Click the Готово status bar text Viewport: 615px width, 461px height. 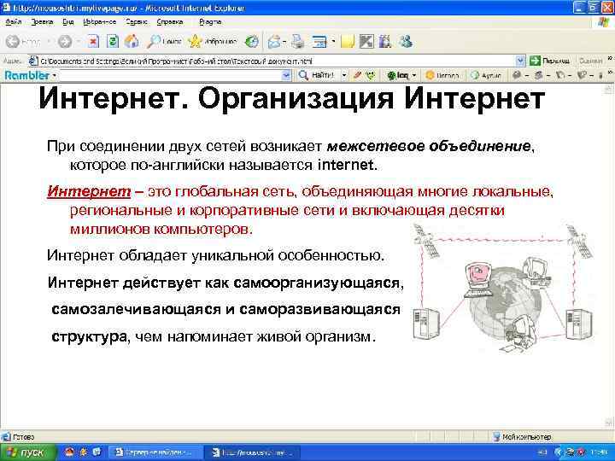24,437
